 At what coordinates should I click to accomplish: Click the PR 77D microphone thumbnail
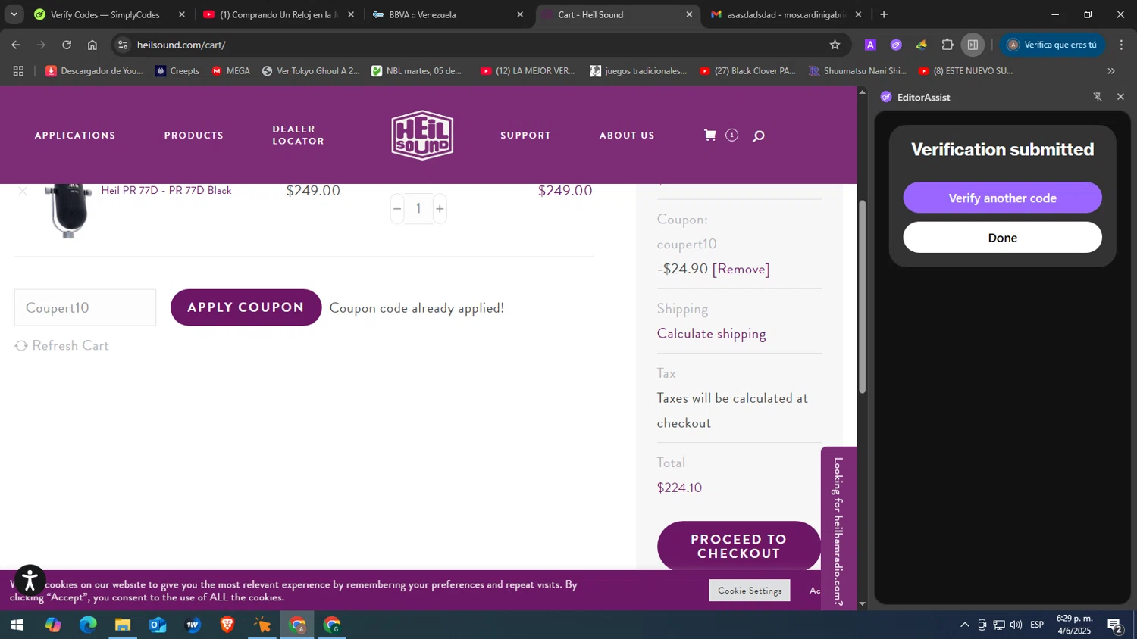68,210
